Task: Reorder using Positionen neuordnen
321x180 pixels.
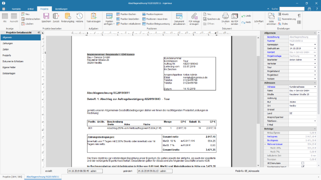Action: tap(155, 19)
